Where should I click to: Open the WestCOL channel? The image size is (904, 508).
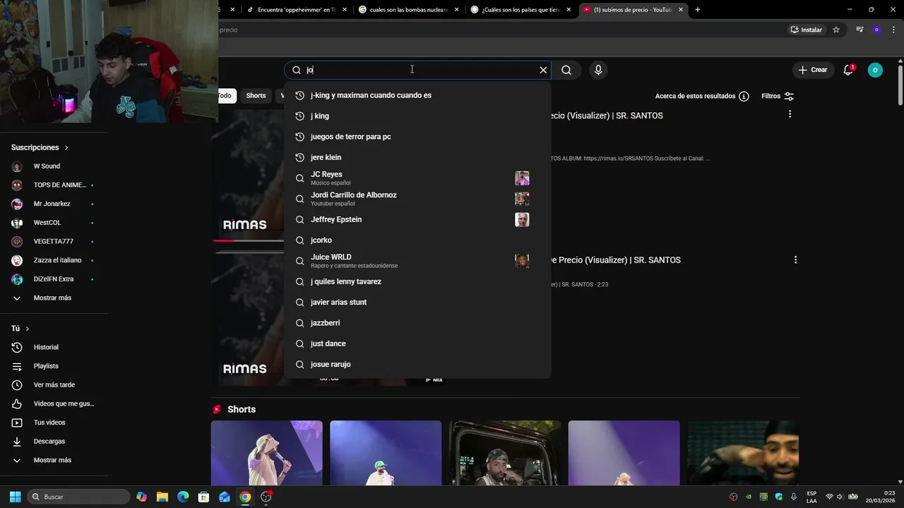(x=54, y=223)
